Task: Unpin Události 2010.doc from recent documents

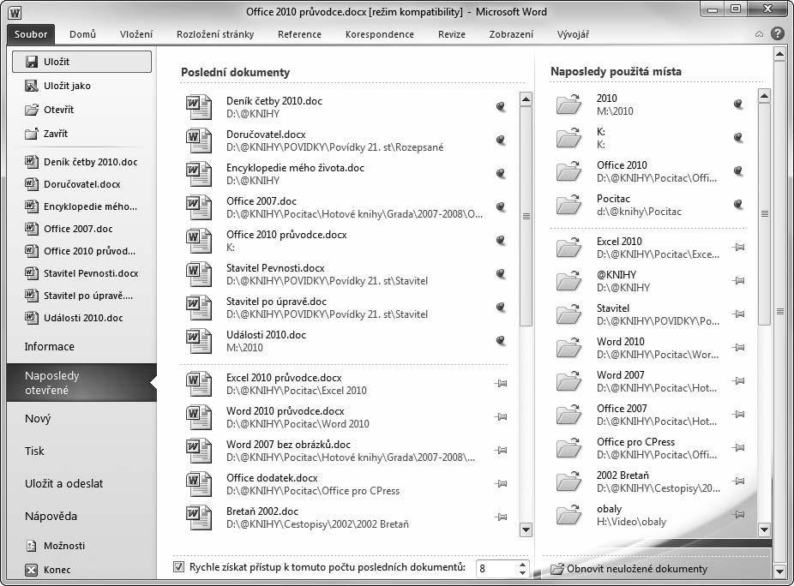Action: coord(501,340)
